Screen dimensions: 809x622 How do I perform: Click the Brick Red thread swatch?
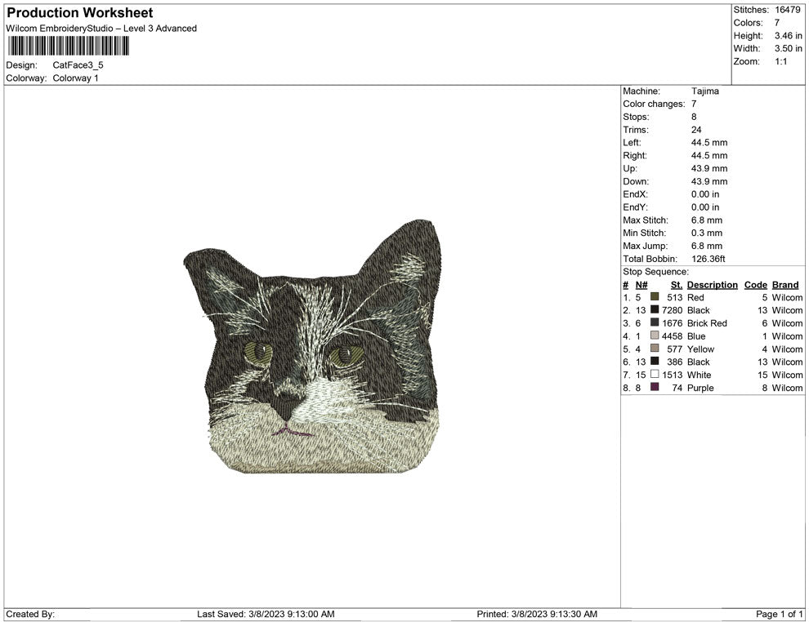[x=654, y=323]
